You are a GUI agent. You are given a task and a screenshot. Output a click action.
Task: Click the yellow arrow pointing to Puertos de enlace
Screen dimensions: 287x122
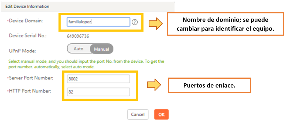point(154,85)
